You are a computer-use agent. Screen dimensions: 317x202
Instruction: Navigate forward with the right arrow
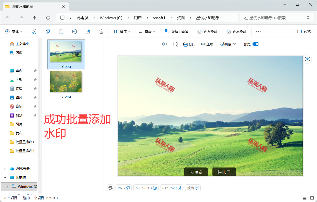click(x=21, y=18)
